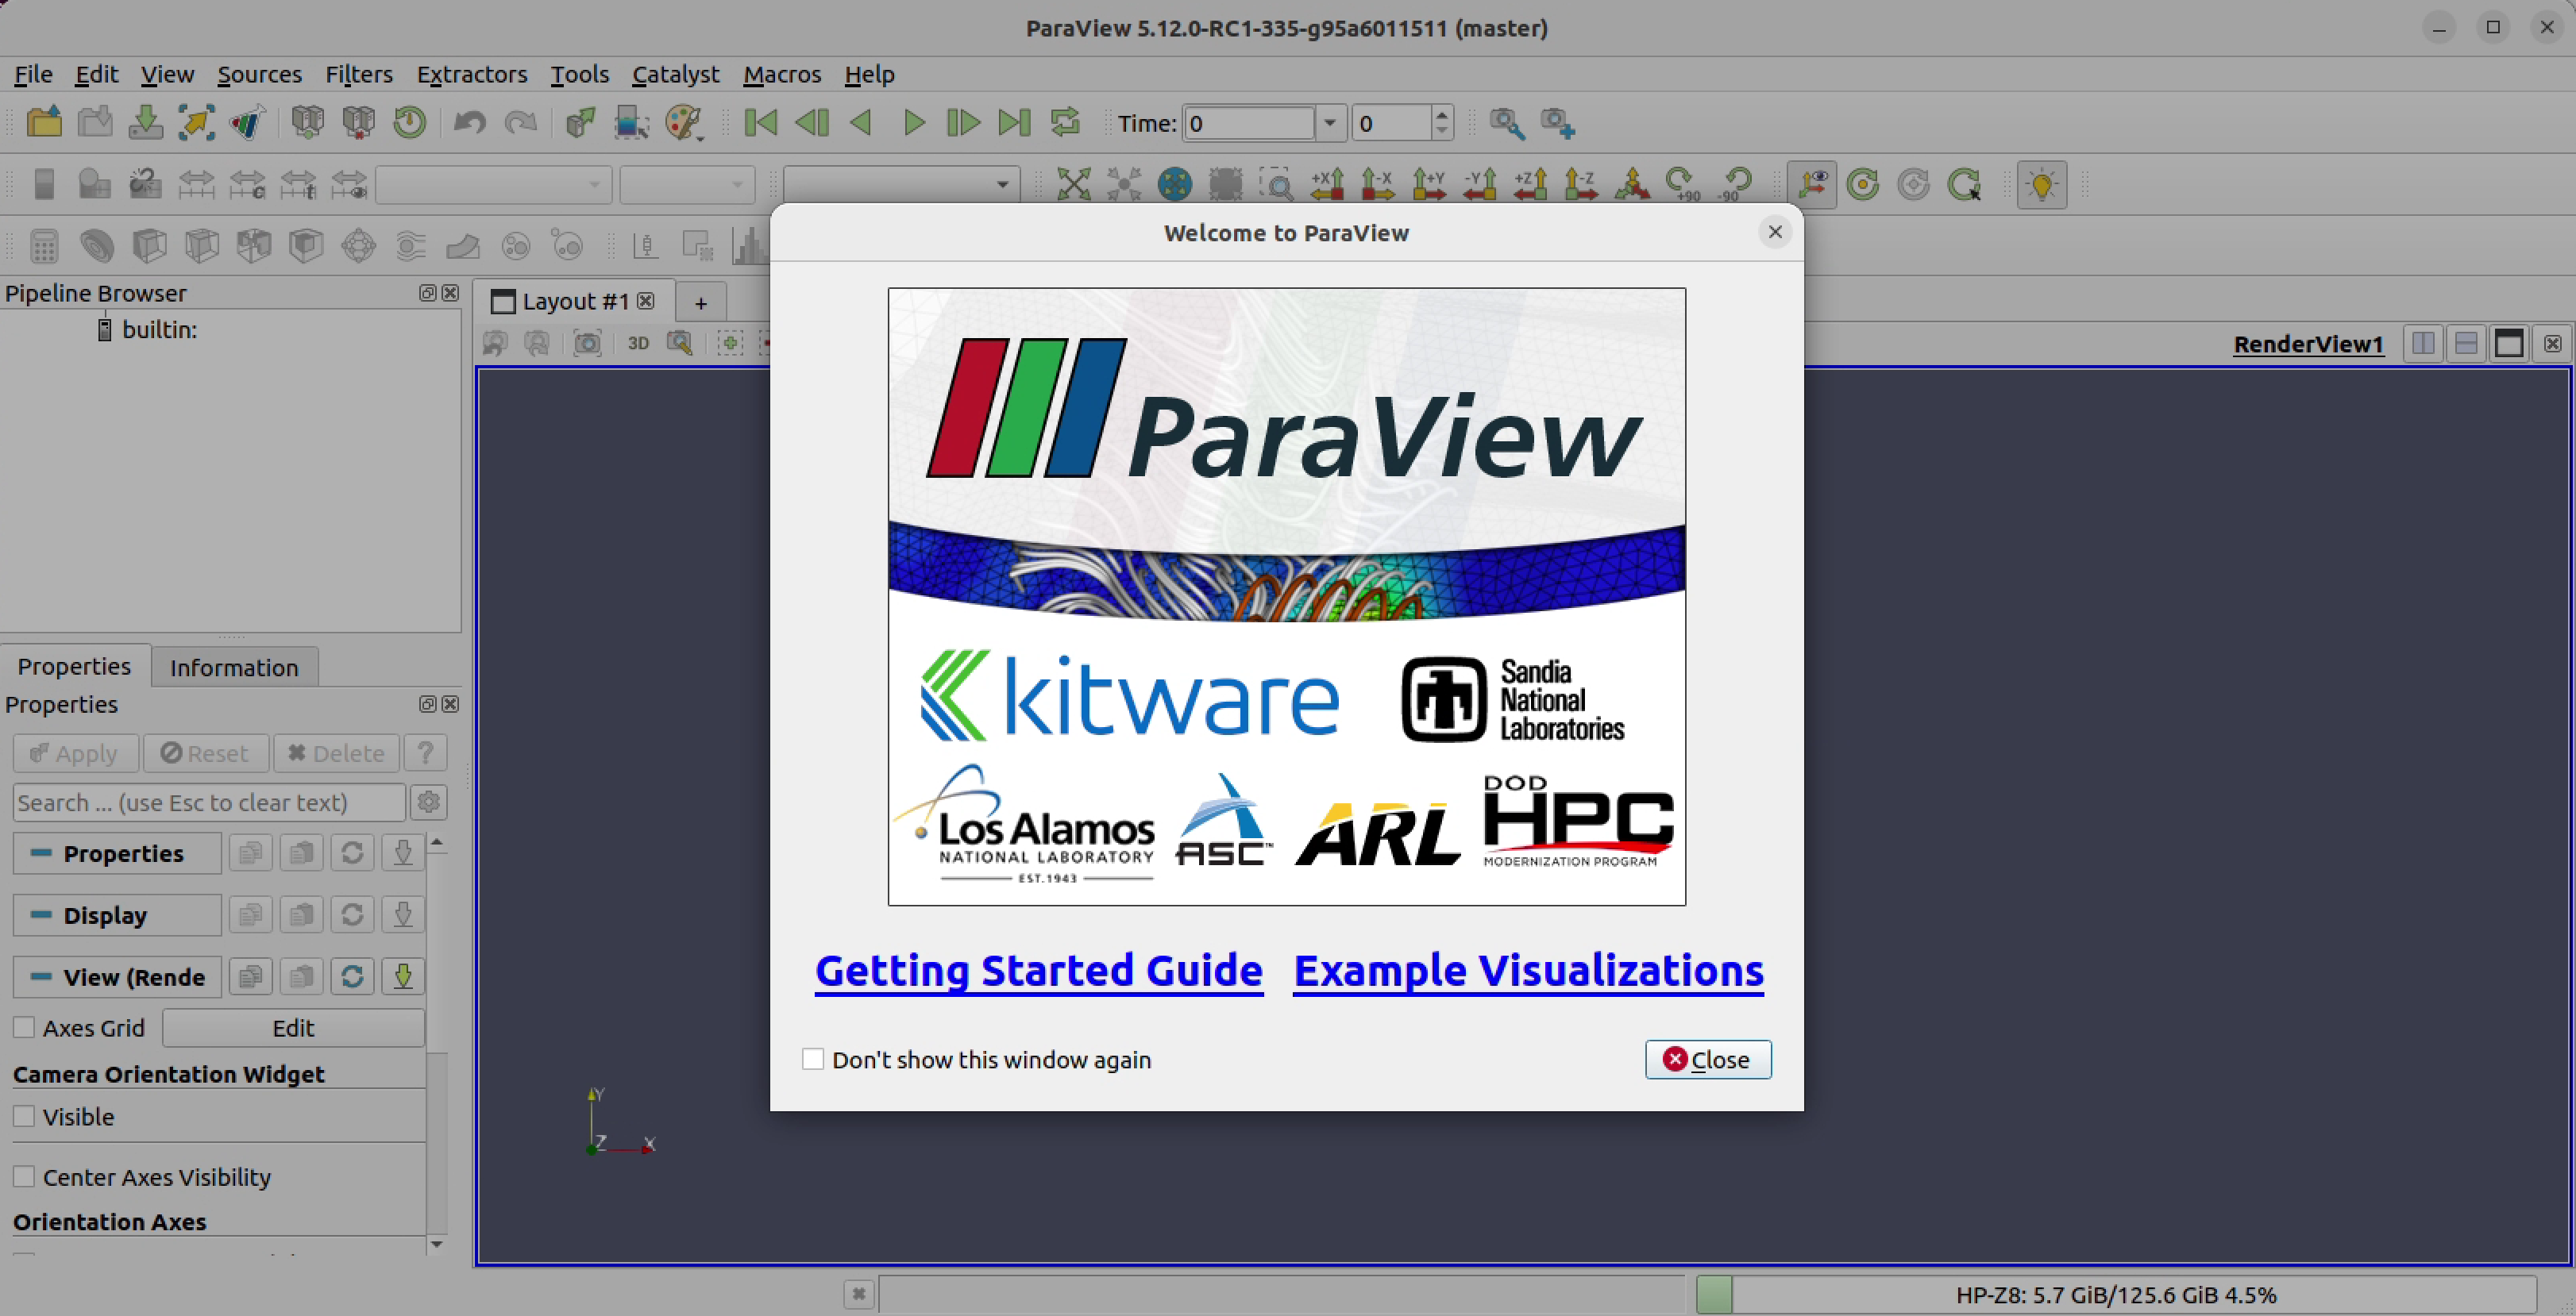
Task: Capture screenshot in render view toolbar
Action: [x=587, y=344]
